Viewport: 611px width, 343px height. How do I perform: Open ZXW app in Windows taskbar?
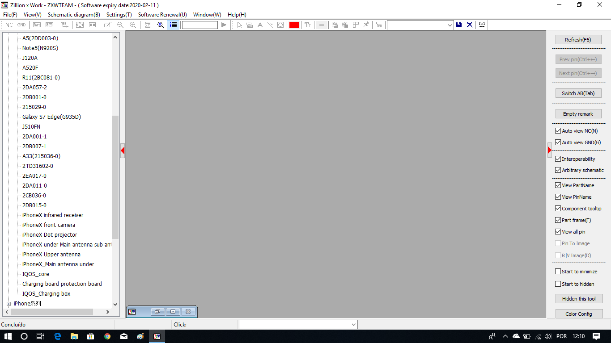pos(157,336)
